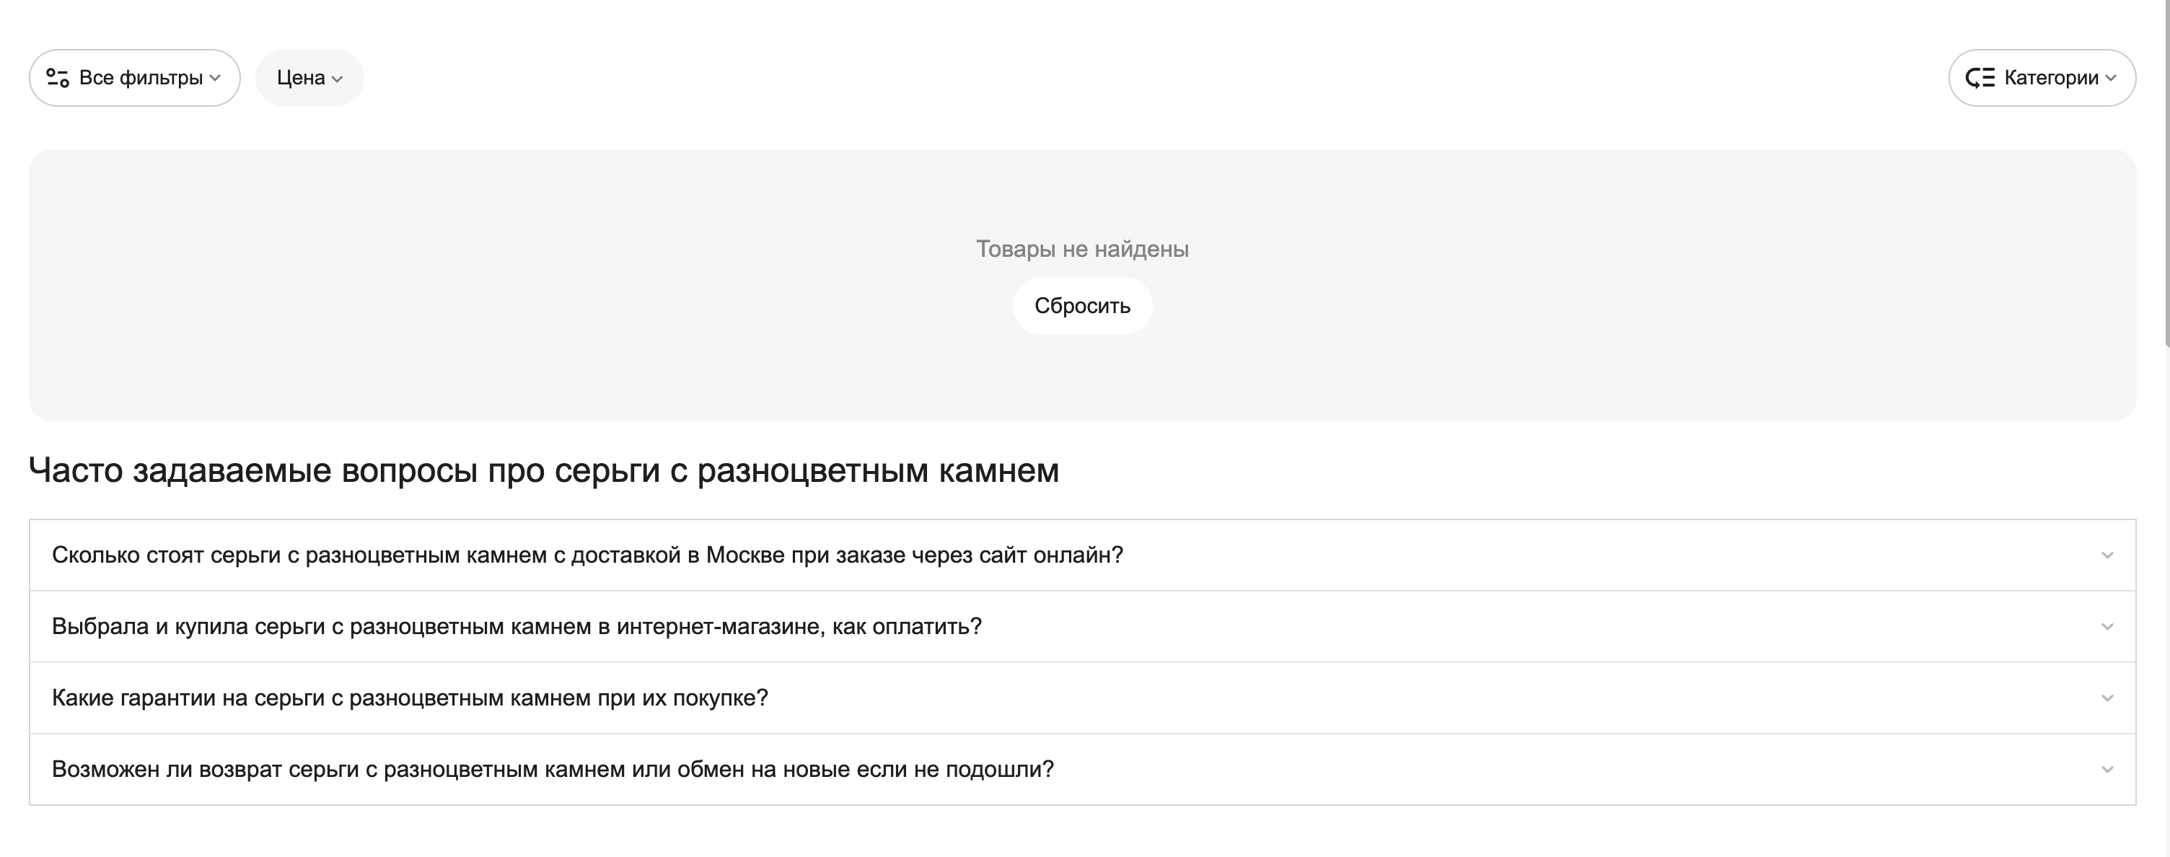
Task: Click the Товары не найдены message
Action: coord(1081,250)
